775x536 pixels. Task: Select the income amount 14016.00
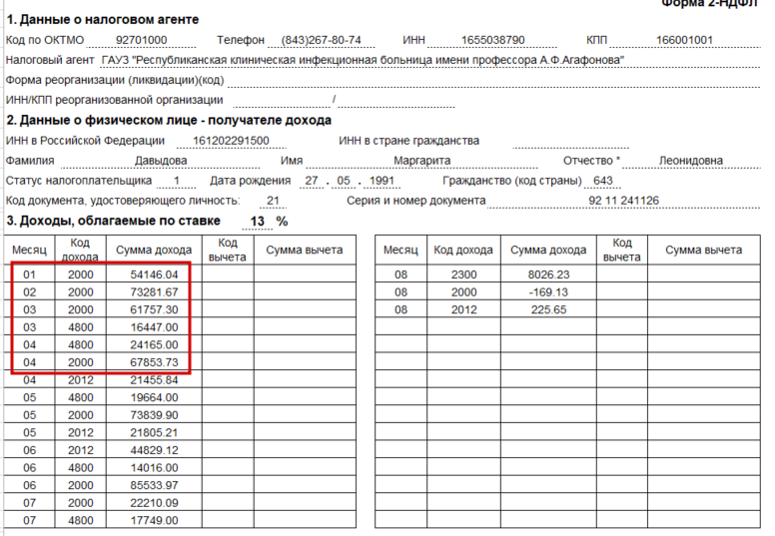click(154, 468)
